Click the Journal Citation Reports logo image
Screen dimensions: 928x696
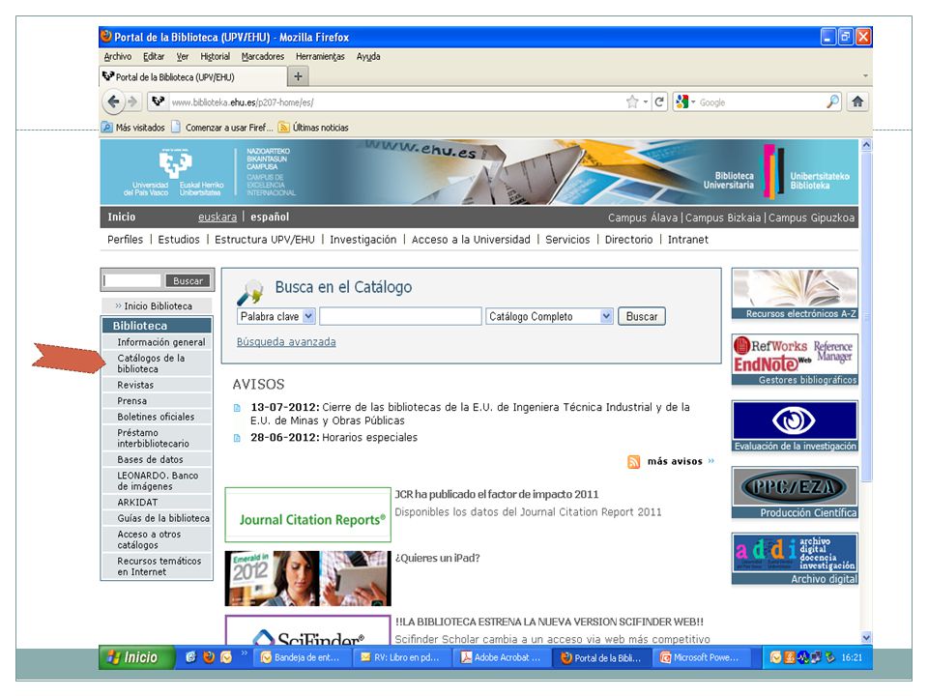coord(308,515)
